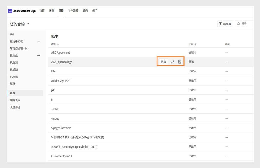Sort templates by the 狀態 column arrow

195,44
